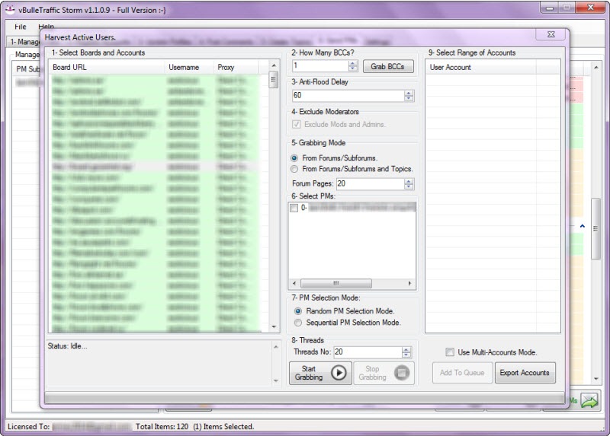Click inside the Anti-Flood Delay field
Screen dimensions: 610x436
pyautogui.click(x=348, y=96)
